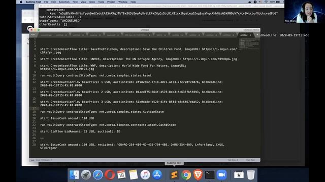The width and height of the screenshot is (325, 182).
Task: Click Sublime Text icon in dock
Action: tap(174, 174)
